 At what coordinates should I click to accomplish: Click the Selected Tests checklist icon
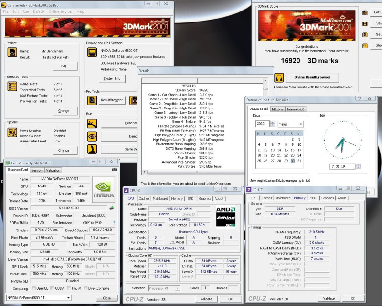coord(12,87)
